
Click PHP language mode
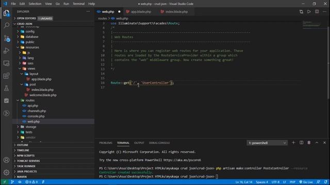(292, 182)
